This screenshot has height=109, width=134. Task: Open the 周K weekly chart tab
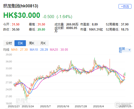point(32,43)
